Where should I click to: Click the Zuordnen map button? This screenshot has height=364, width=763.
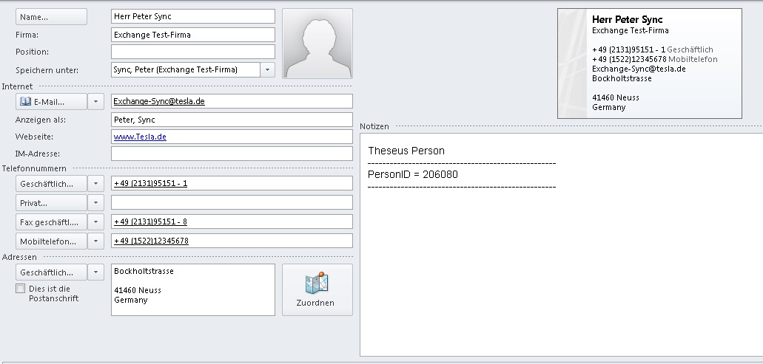point(317,289)
